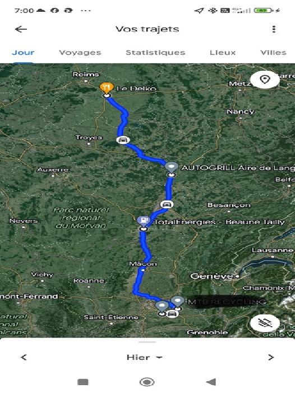Tap the bottom sheet drag handle
295x393 pixels.
click(147, 342)
